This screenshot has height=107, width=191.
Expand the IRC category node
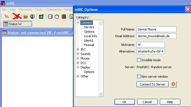pos(78,49)
